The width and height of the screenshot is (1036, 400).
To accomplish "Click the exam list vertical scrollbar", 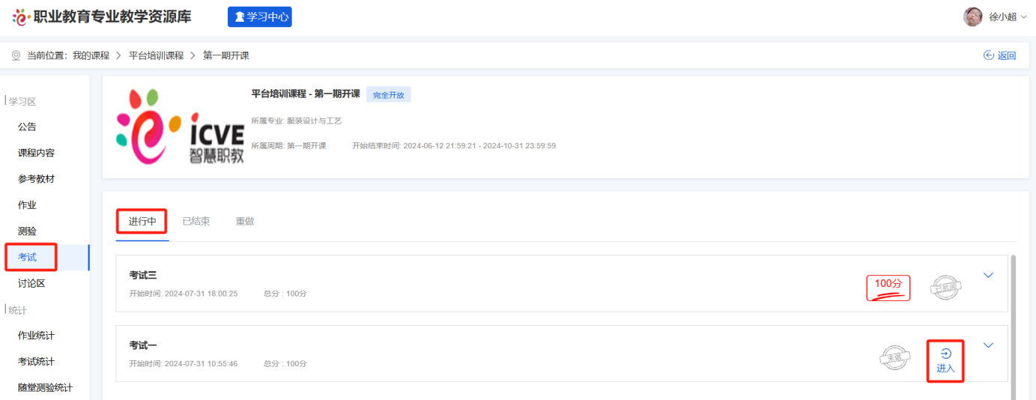I will (x=1014, y=322).
